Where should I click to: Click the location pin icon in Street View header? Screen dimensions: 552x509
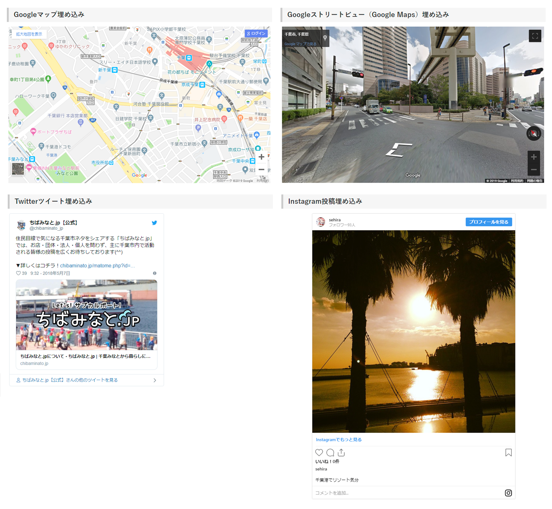[x=325, y=38]
